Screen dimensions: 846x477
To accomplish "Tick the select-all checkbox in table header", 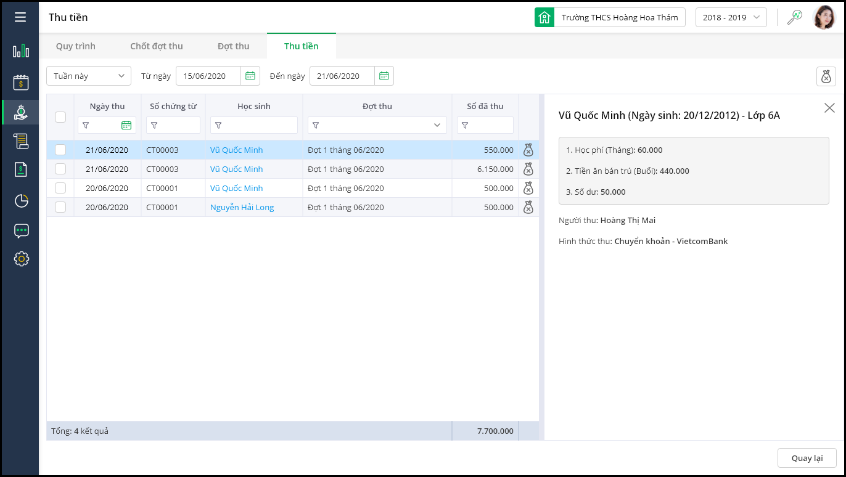I will tap(60, 116).
